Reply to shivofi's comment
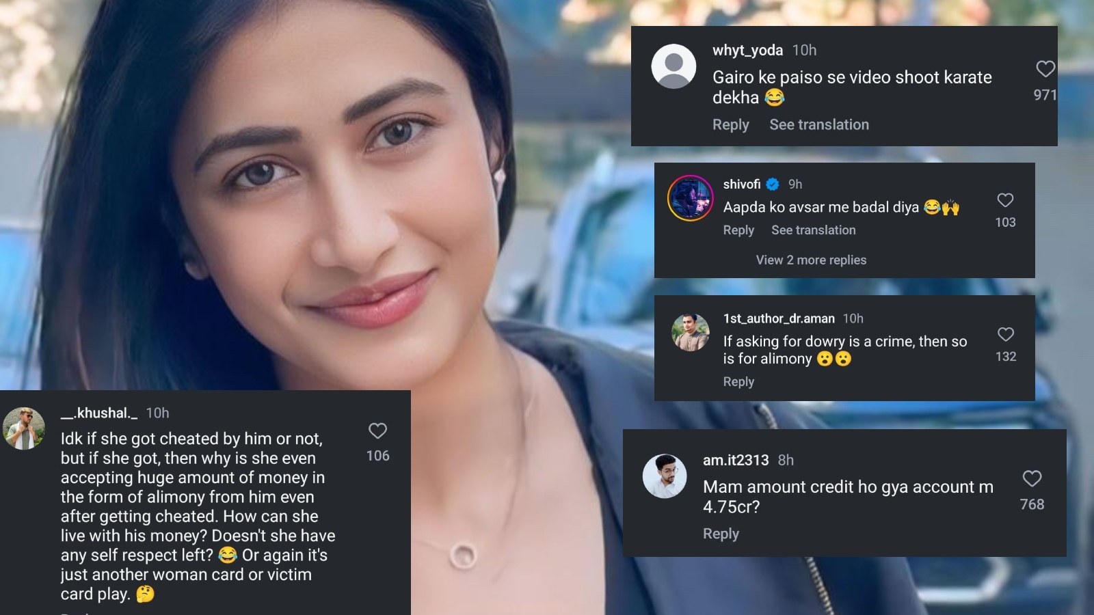This screenshot has width=1094, height=615. (x=738, y=230)
